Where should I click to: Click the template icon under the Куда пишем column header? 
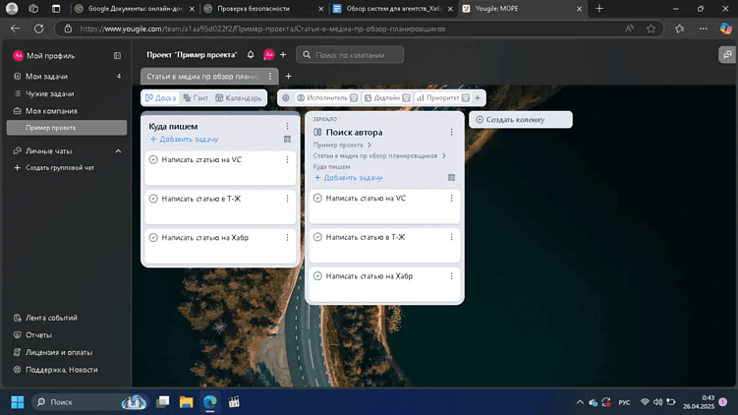coord(287,140)
